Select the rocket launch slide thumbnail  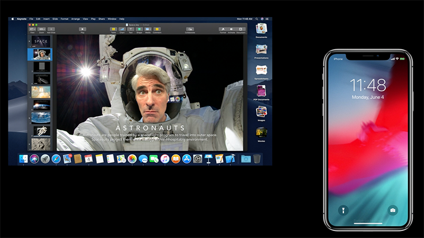pyautogui.click(x=41, y=92)
